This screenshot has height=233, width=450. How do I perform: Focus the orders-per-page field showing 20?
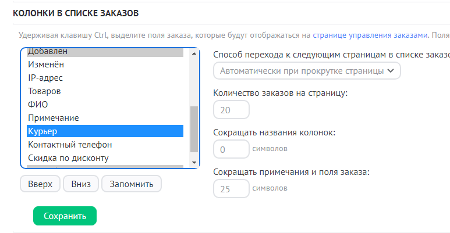tap(231, 110)
